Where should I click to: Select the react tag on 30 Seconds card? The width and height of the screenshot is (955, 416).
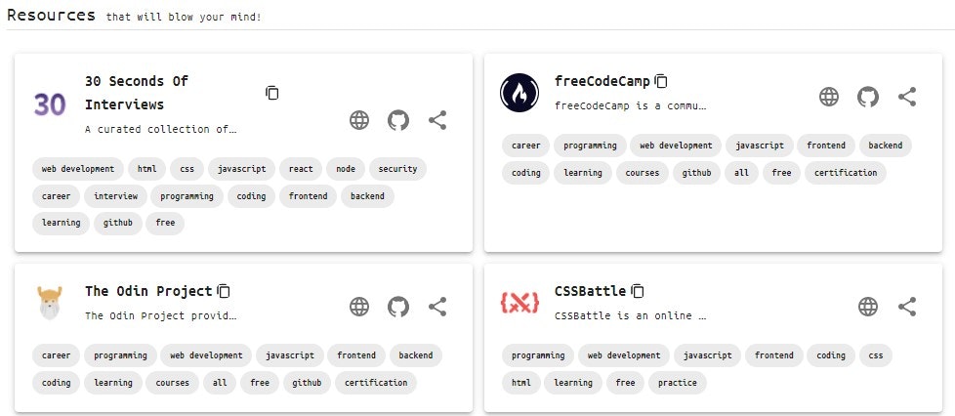301,169
